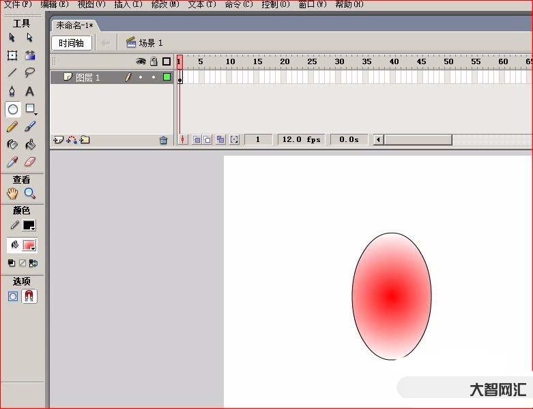Choose the Pencil tool
This screenshot has width=533, height=409.
pos(12,126)
